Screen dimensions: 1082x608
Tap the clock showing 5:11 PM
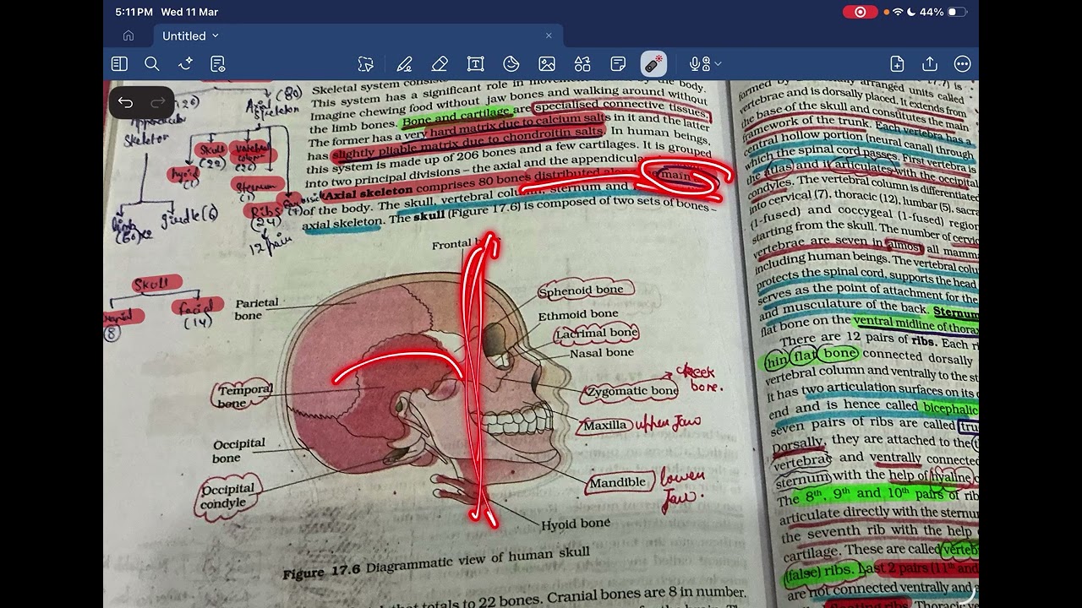[x=134, y=12]
